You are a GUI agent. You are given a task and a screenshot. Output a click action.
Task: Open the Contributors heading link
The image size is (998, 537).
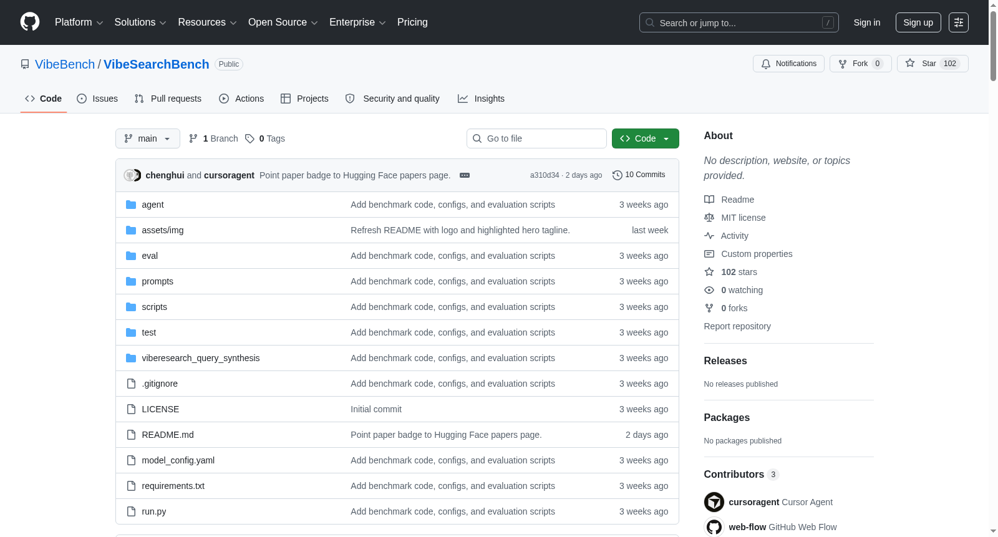(742, 475)
